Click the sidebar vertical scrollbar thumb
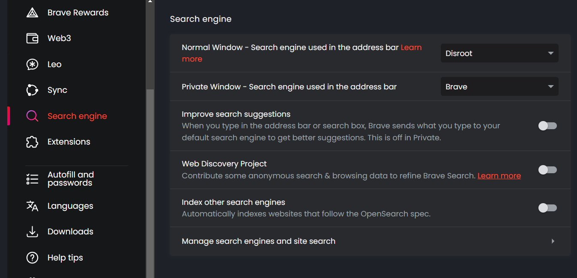The image size is (577, 278). pos(150,183)
